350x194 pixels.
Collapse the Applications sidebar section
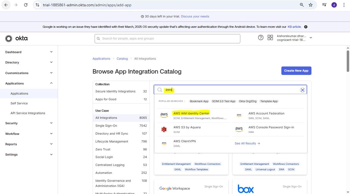(51, 83)
